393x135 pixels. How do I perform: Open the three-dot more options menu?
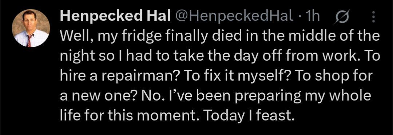pyautogui.click(x=373, y=17)
